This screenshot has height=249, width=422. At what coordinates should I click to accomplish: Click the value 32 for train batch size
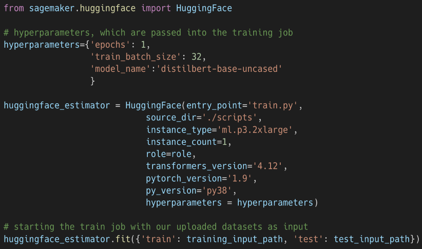(x=197, y=57)
